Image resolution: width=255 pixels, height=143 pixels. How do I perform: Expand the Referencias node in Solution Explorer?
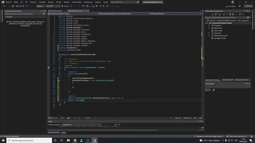click(209, 28)
